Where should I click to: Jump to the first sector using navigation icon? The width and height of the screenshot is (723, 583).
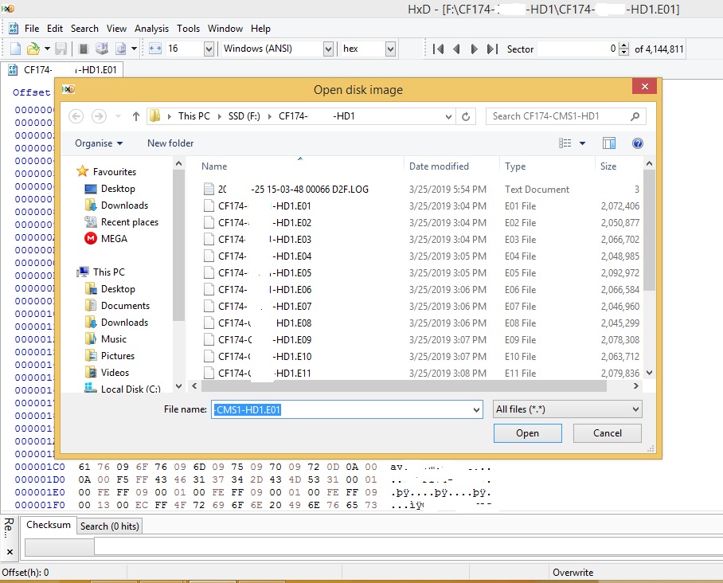click(x=437, y=49)
